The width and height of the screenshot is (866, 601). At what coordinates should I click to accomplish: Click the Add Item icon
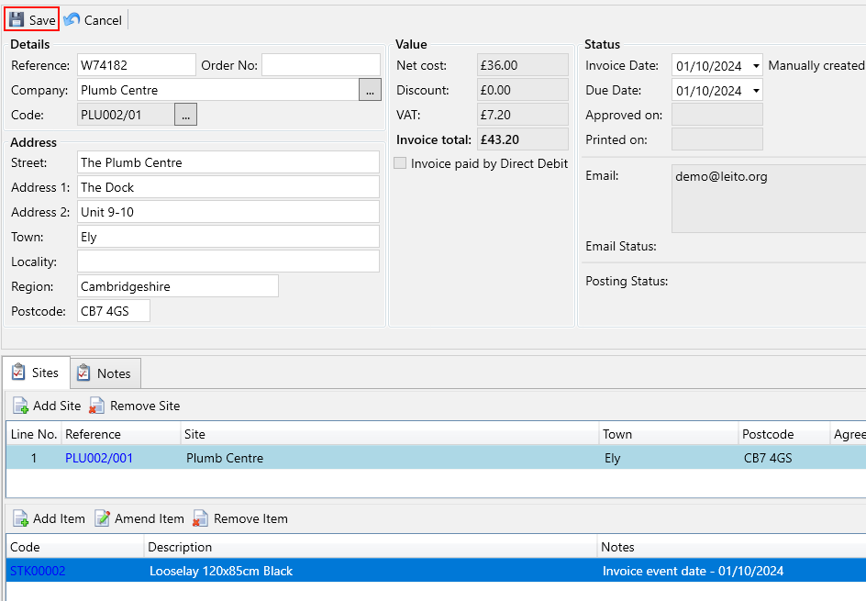(x=20, y=518)
